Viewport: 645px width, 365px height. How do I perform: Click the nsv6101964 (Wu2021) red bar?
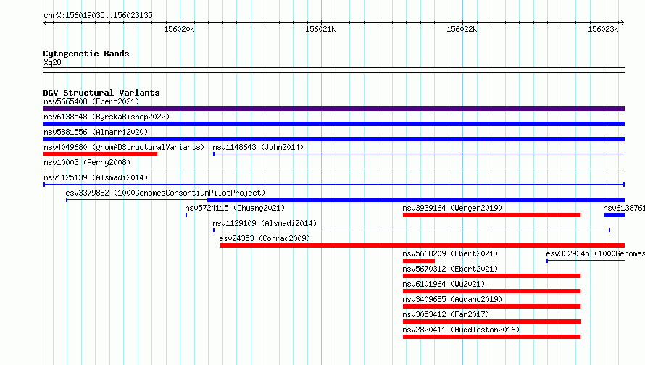tap(491, 291)
